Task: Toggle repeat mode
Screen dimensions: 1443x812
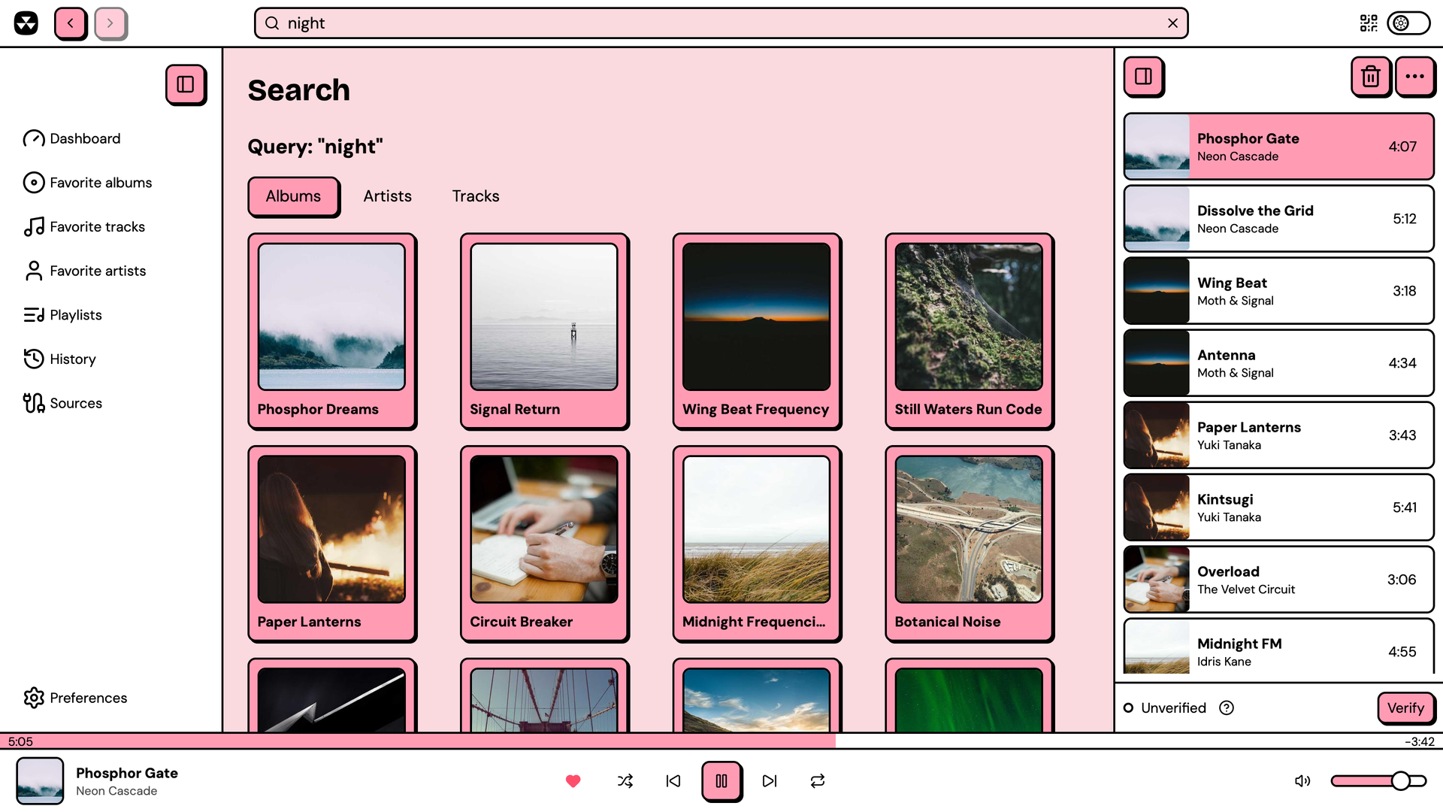Action: [x=818, y=781]
